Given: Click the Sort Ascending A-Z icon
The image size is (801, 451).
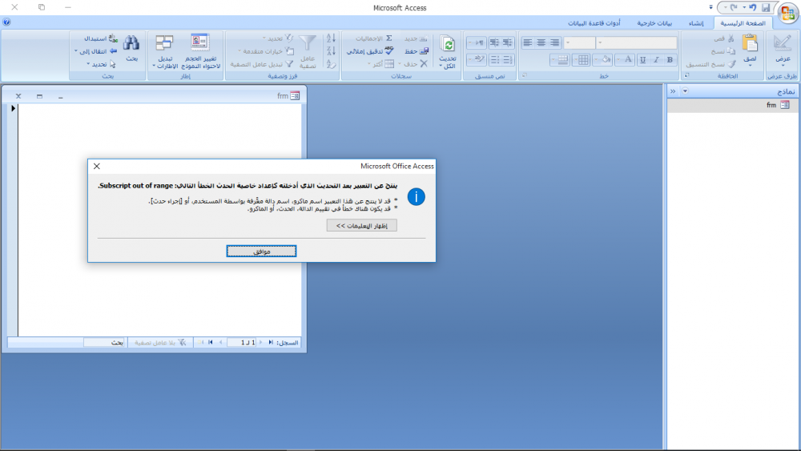Looking at the screenshot, I should click(x=331, y=38).
